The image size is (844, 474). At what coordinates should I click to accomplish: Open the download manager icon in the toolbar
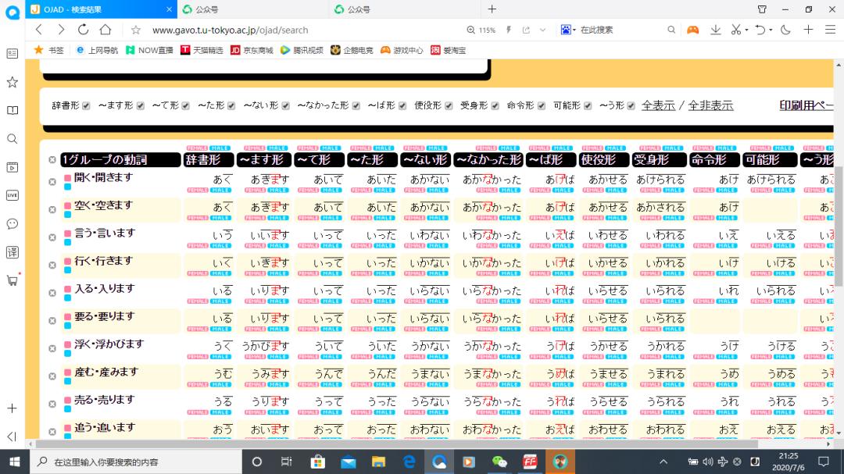[x=716, y=29]
